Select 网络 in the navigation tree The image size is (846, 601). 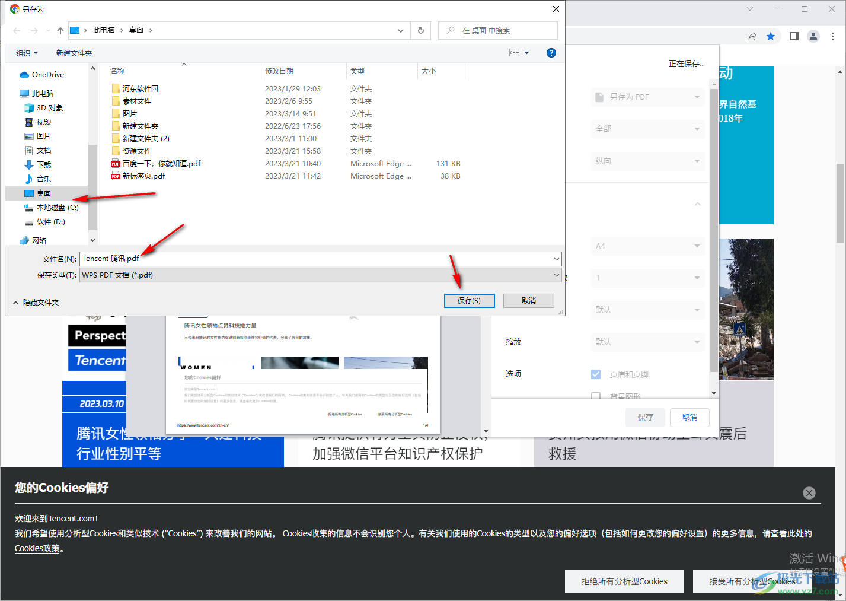pyautogui.click(x=39, y=240)
